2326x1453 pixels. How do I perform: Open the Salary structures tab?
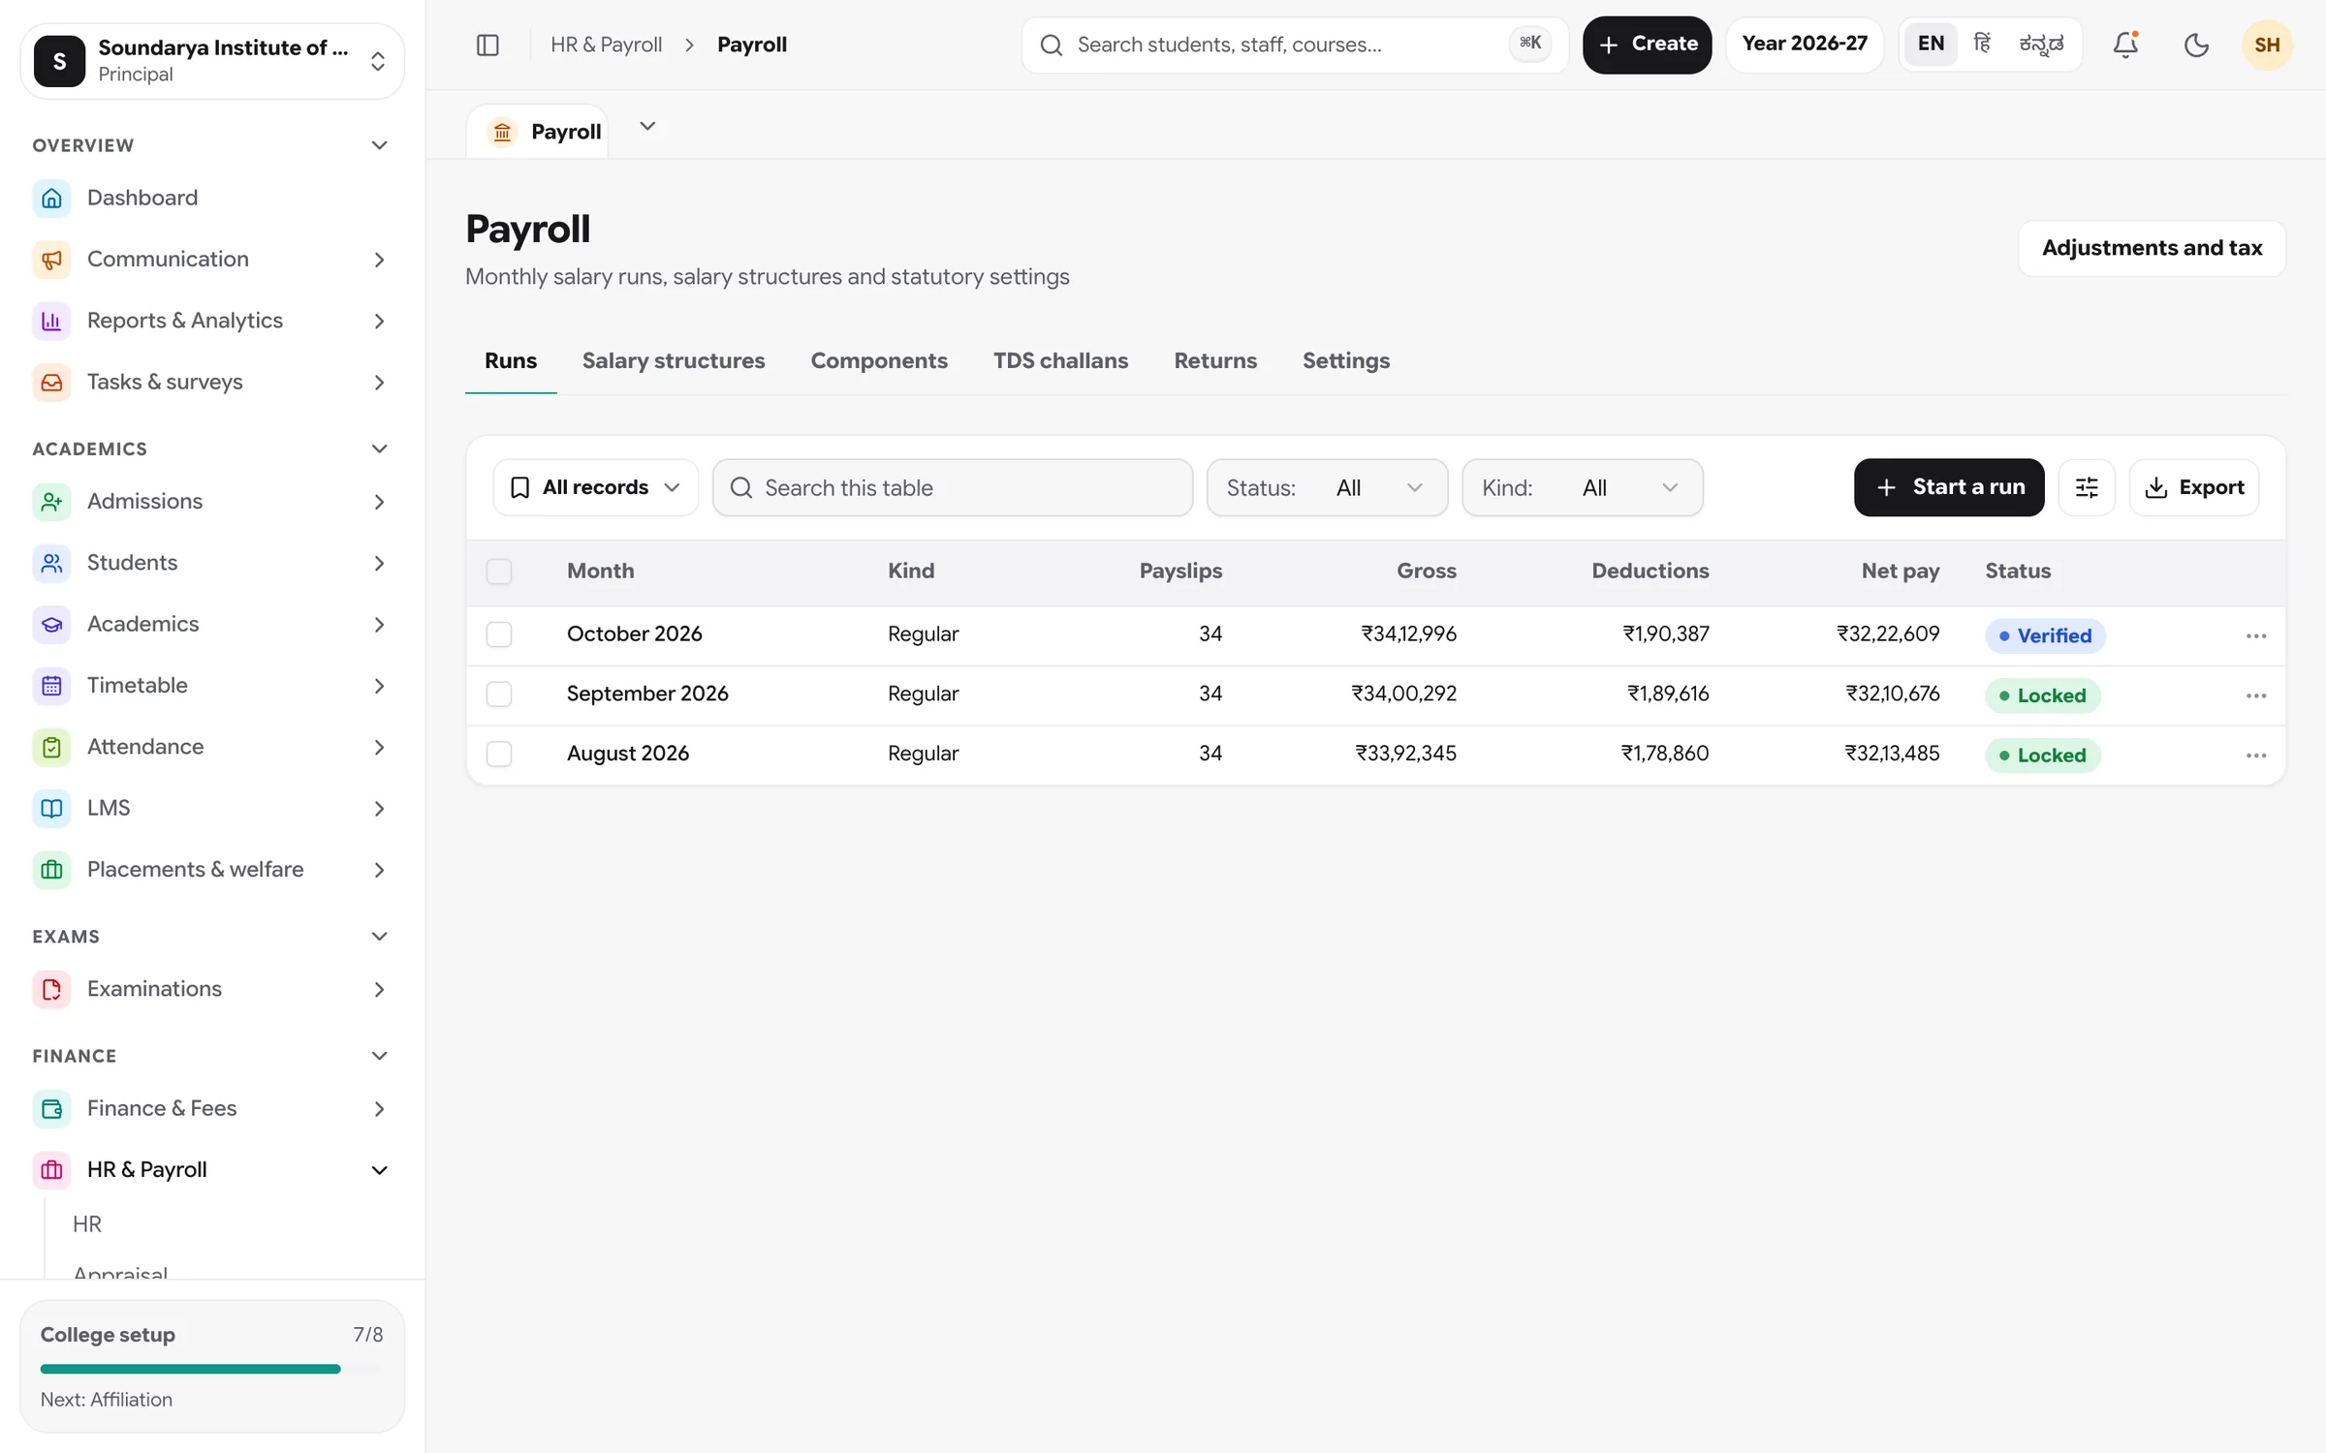tap(674, 360)
